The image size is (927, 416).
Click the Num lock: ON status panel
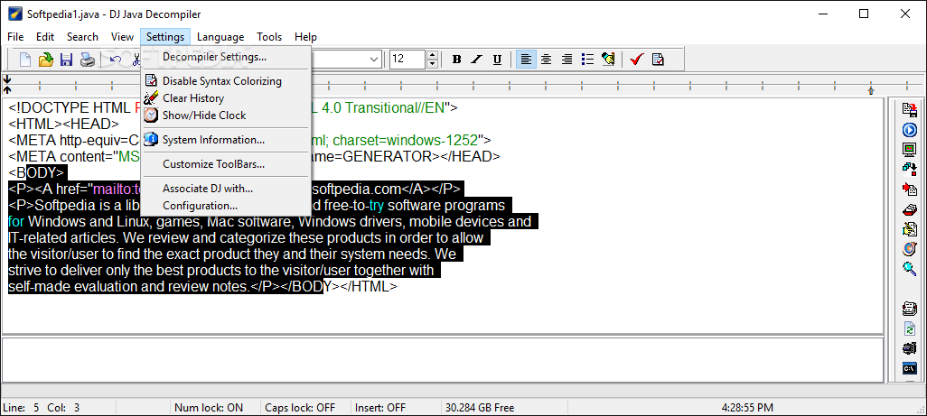click(216, 408)
